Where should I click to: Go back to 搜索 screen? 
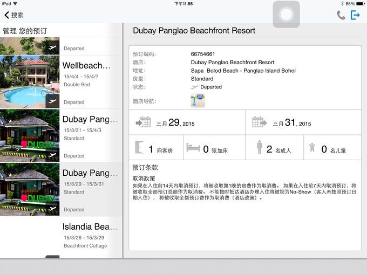(x=13, y=15)
